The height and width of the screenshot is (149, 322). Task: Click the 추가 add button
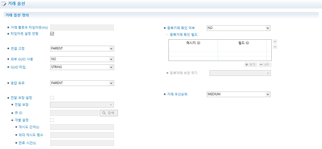pos(251,65)
